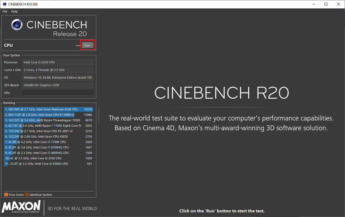Click the GFX Board field
Viewport: 345px width, 217px height.
[x=58, y=85]
